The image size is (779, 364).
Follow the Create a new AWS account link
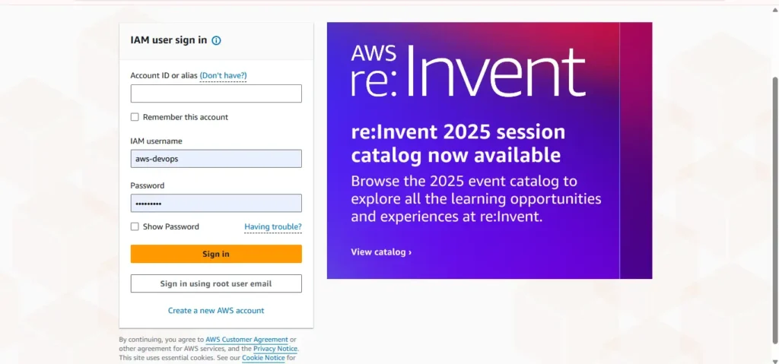coord(216,310)
